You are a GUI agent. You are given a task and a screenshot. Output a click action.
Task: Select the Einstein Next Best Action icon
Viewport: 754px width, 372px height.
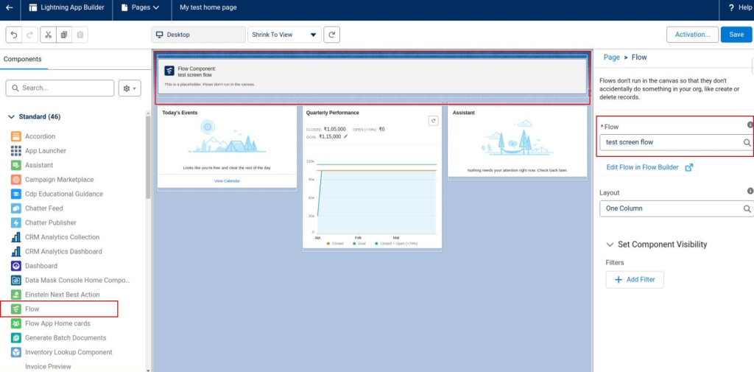16,295
